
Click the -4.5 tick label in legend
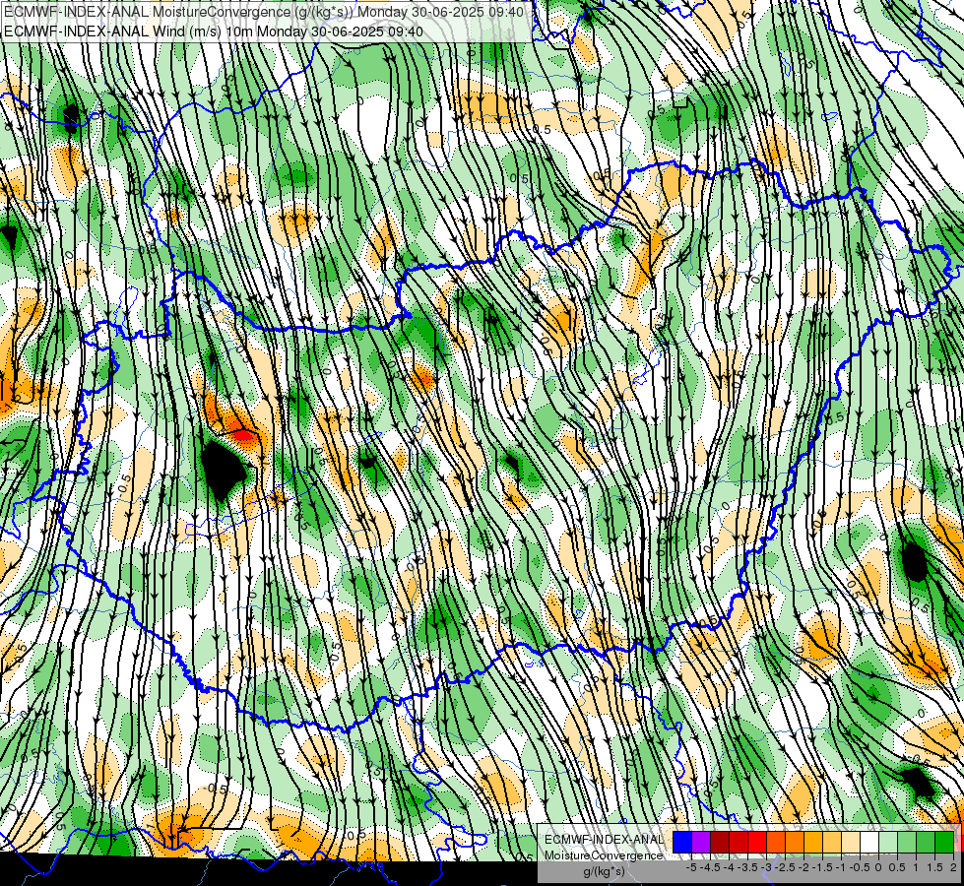point(710,867)
